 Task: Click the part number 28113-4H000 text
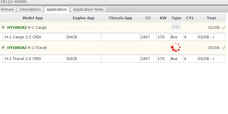(x=13, y=2)
